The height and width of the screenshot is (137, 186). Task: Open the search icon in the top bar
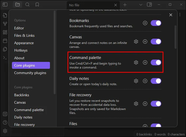[27, 4]
